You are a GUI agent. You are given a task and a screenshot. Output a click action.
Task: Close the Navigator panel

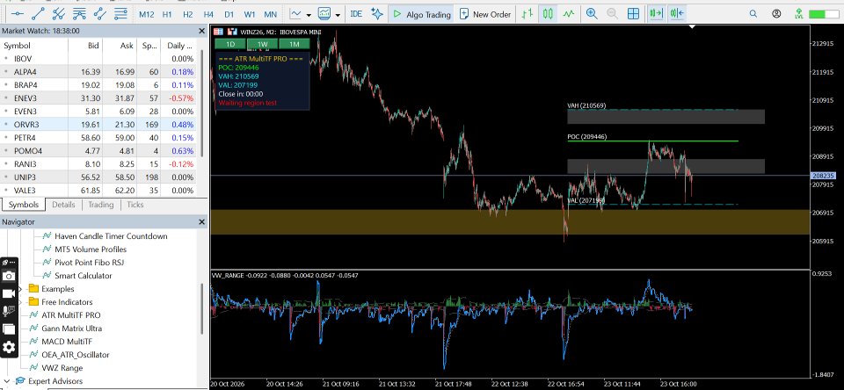tap(202, 221)
